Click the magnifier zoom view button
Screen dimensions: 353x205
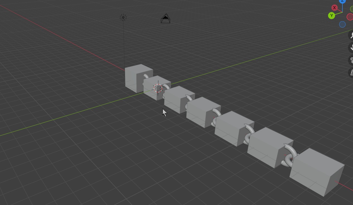click(x=351, y=35)
